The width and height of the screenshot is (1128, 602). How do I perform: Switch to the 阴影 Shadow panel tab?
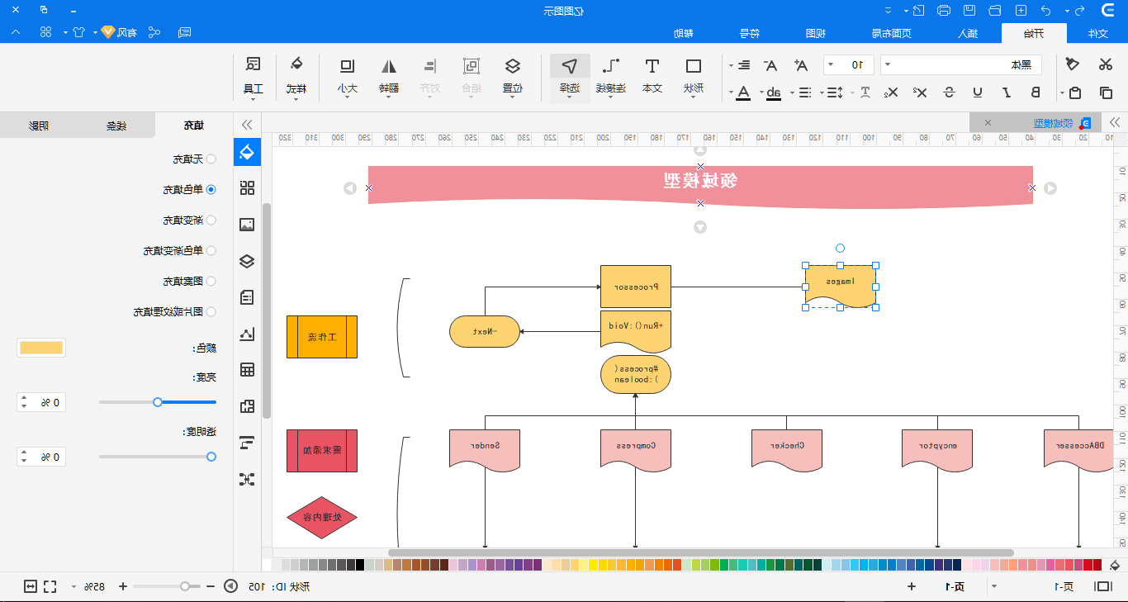pos(39,126)
